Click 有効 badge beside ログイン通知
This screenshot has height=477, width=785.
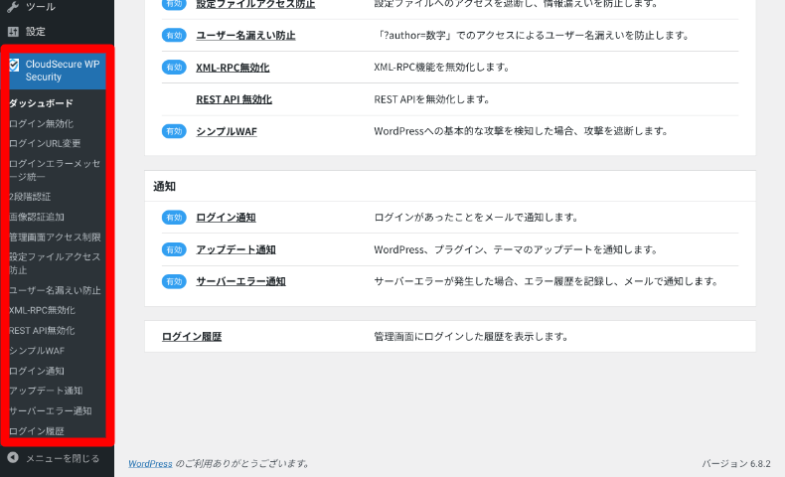pyautogui.click(x=174, y=218)
